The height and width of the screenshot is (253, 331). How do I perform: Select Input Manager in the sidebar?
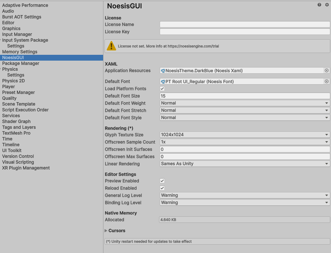17,34
